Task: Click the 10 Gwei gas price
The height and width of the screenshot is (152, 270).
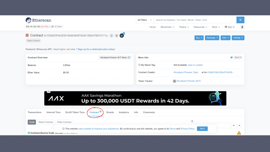Action: pyautogui.click(x=57, y=27)
